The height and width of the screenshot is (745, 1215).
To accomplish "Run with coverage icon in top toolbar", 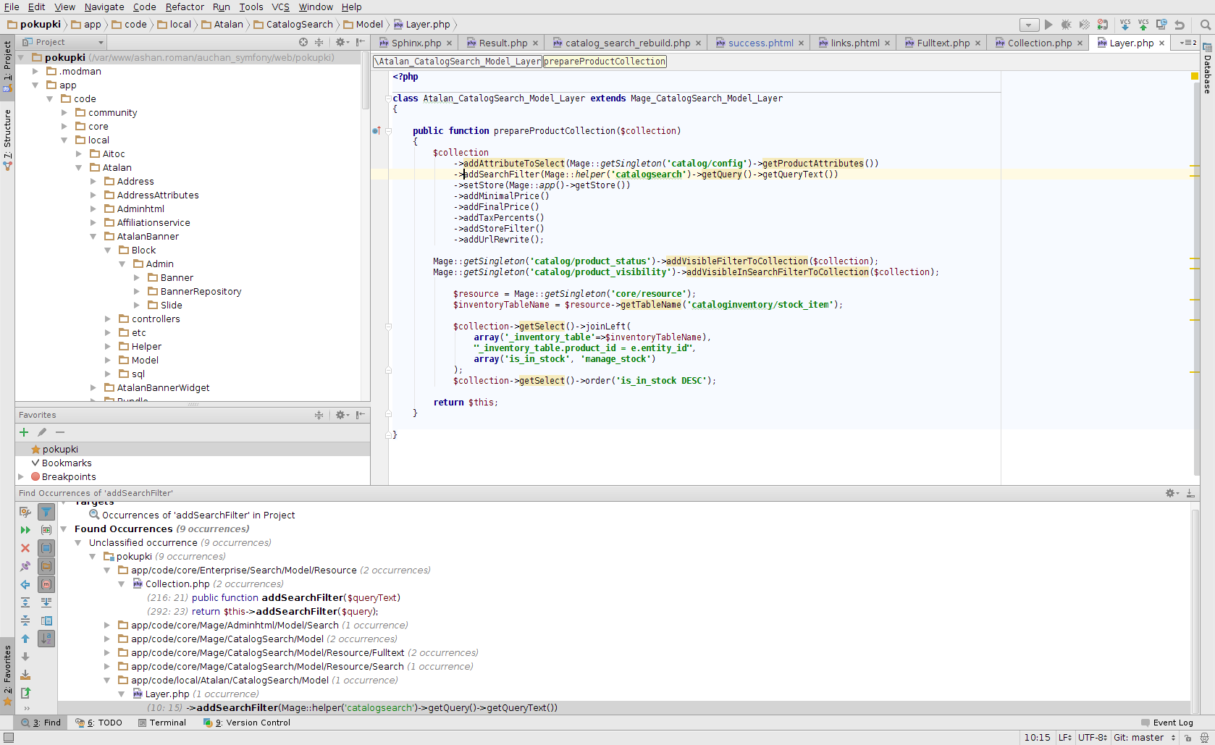I will (1084, 25).
